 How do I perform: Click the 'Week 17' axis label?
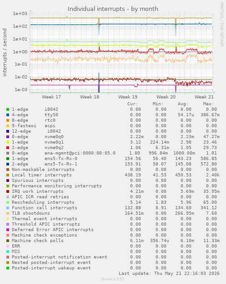coord(51,97)
